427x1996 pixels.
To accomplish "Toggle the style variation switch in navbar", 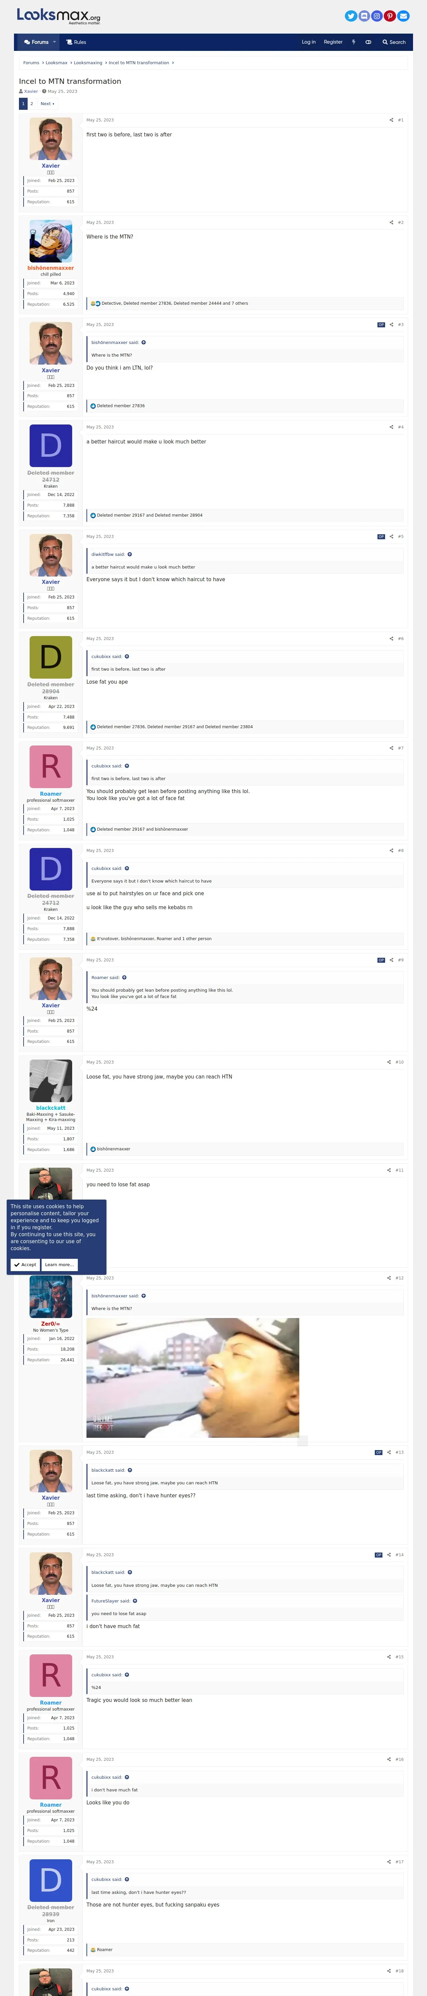I will click(x=368, y=42).
